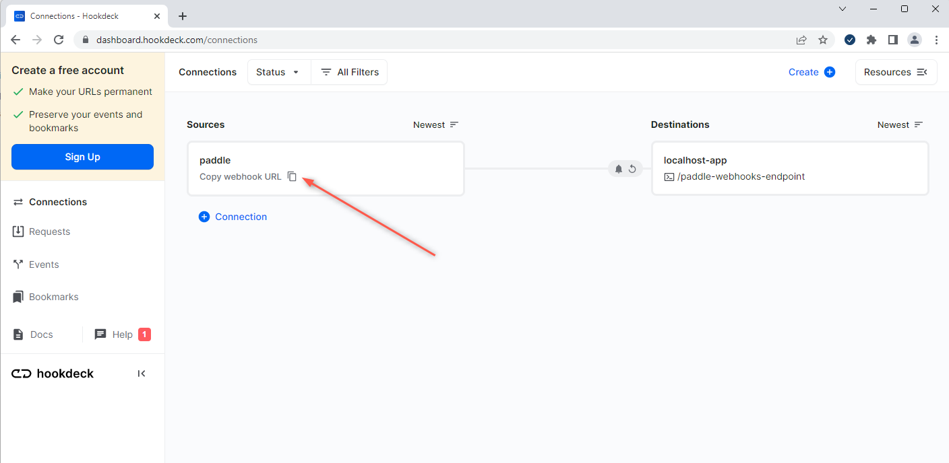Image resolution: width=949 pixels, height=463 pixels.
Task: Go forward in browser history
Action: pos(37,40)
